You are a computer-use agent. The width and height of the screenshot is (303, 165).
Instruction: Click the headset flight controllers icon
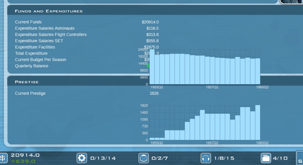206,158
